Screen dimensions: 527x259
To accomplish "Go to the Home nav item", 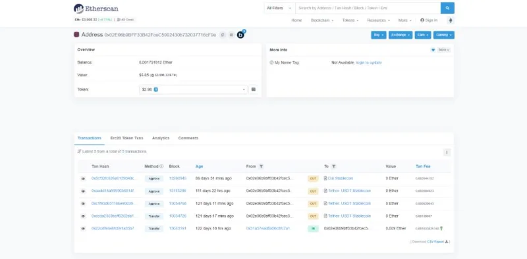I will pos(296,20).
